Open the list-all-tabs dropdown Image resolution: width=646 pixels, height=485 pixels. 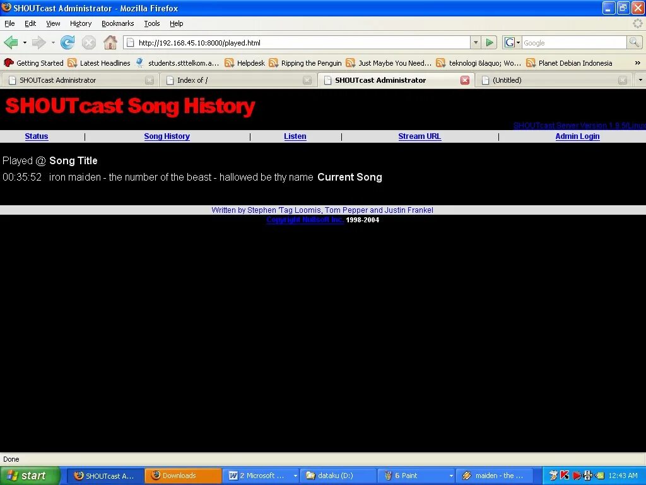pos(640,80)
